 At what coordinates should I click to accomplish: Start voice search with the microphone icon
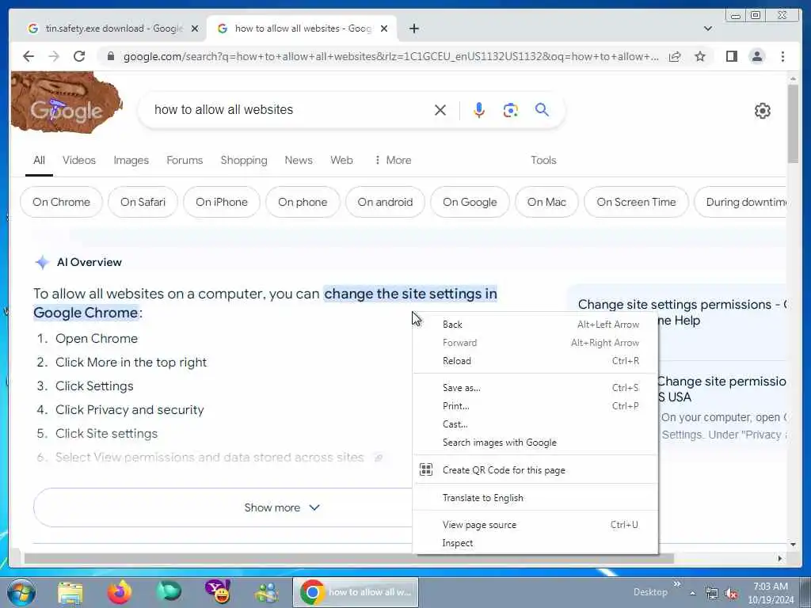point(479,110)
